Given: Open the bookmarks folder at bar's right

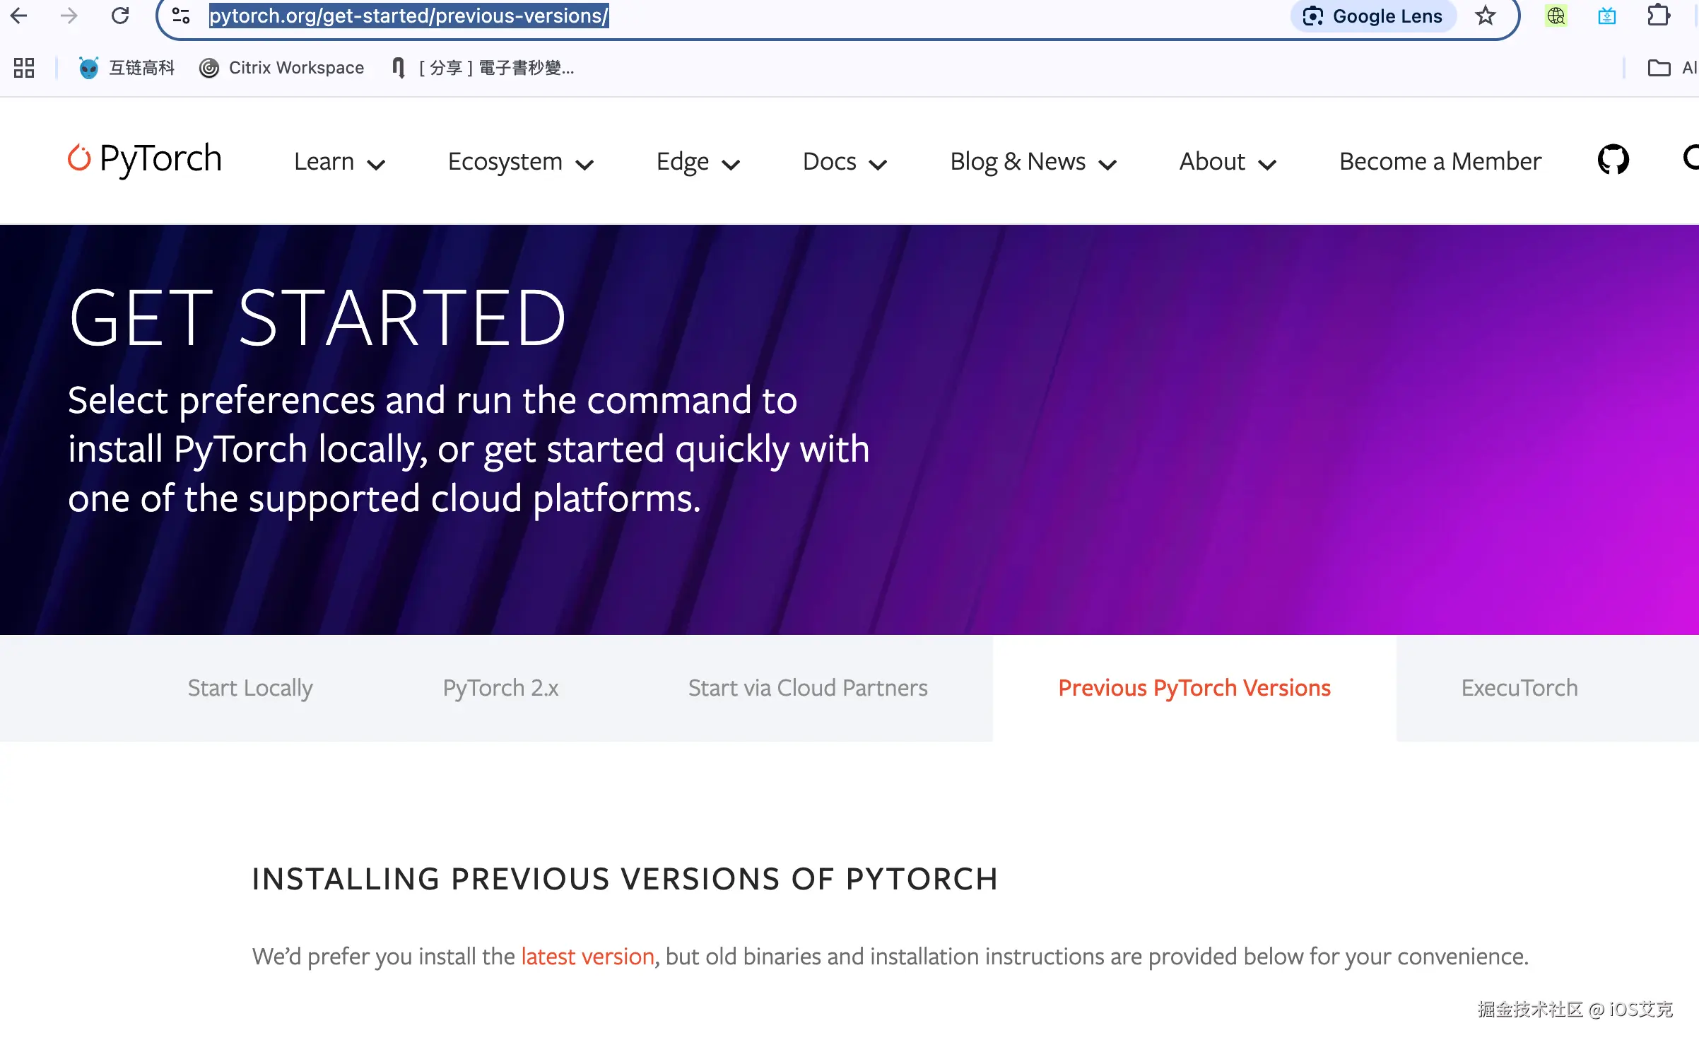Looking at the screenshot, I should pyautogui.click(x=1671, y=68).
